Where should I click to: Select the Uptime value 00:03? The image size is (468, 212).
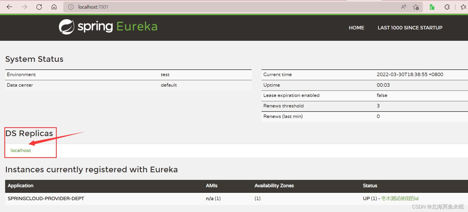coord(383,85)
